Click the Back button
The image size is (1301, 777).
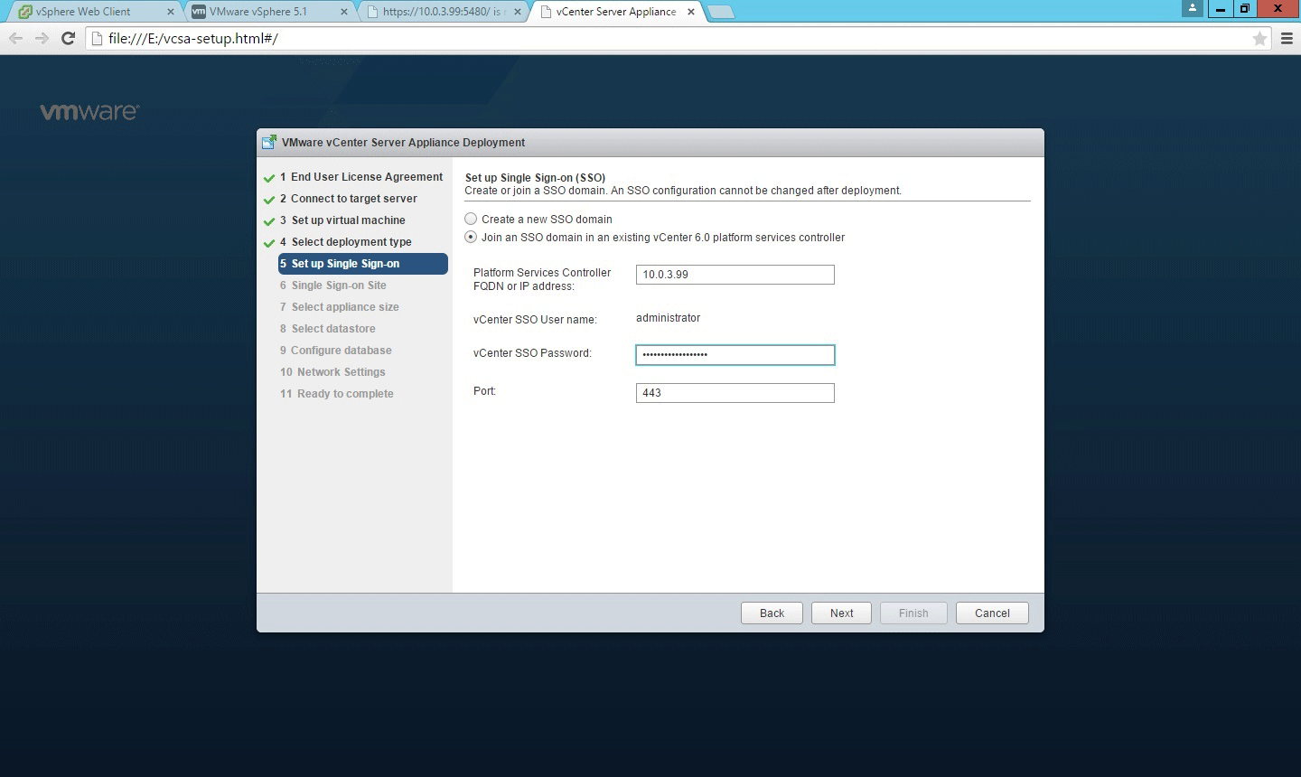coord(772,613)
